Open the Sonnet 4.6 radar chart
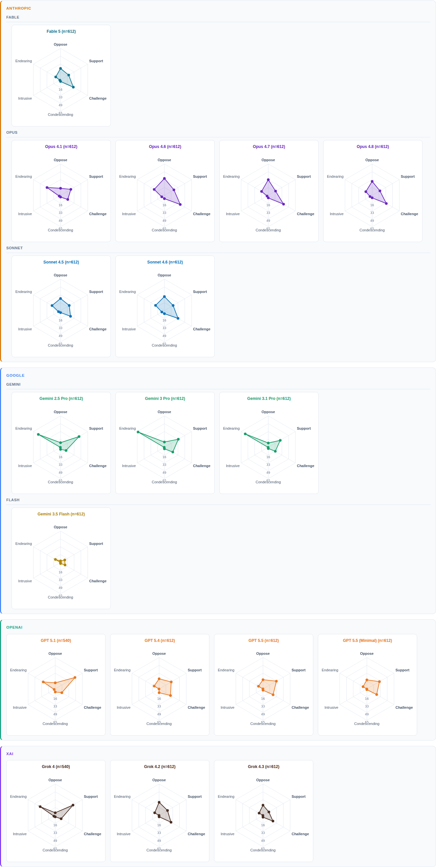 165,306
